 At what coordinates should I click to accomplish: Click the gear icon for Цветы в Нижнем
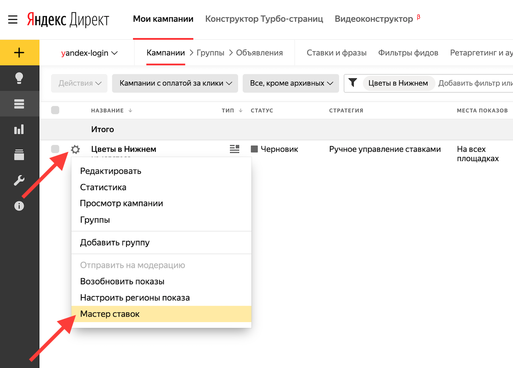click(75, 149)
